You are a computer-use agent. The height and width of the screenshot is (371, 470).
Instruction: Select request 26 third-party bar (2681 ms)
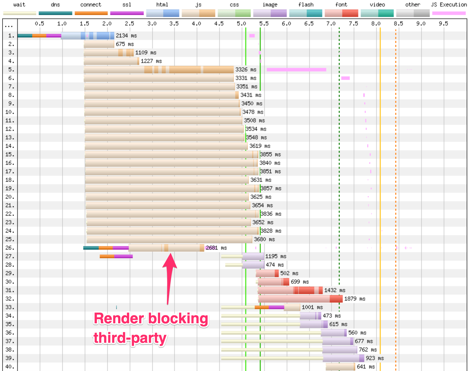coord(166,248)
